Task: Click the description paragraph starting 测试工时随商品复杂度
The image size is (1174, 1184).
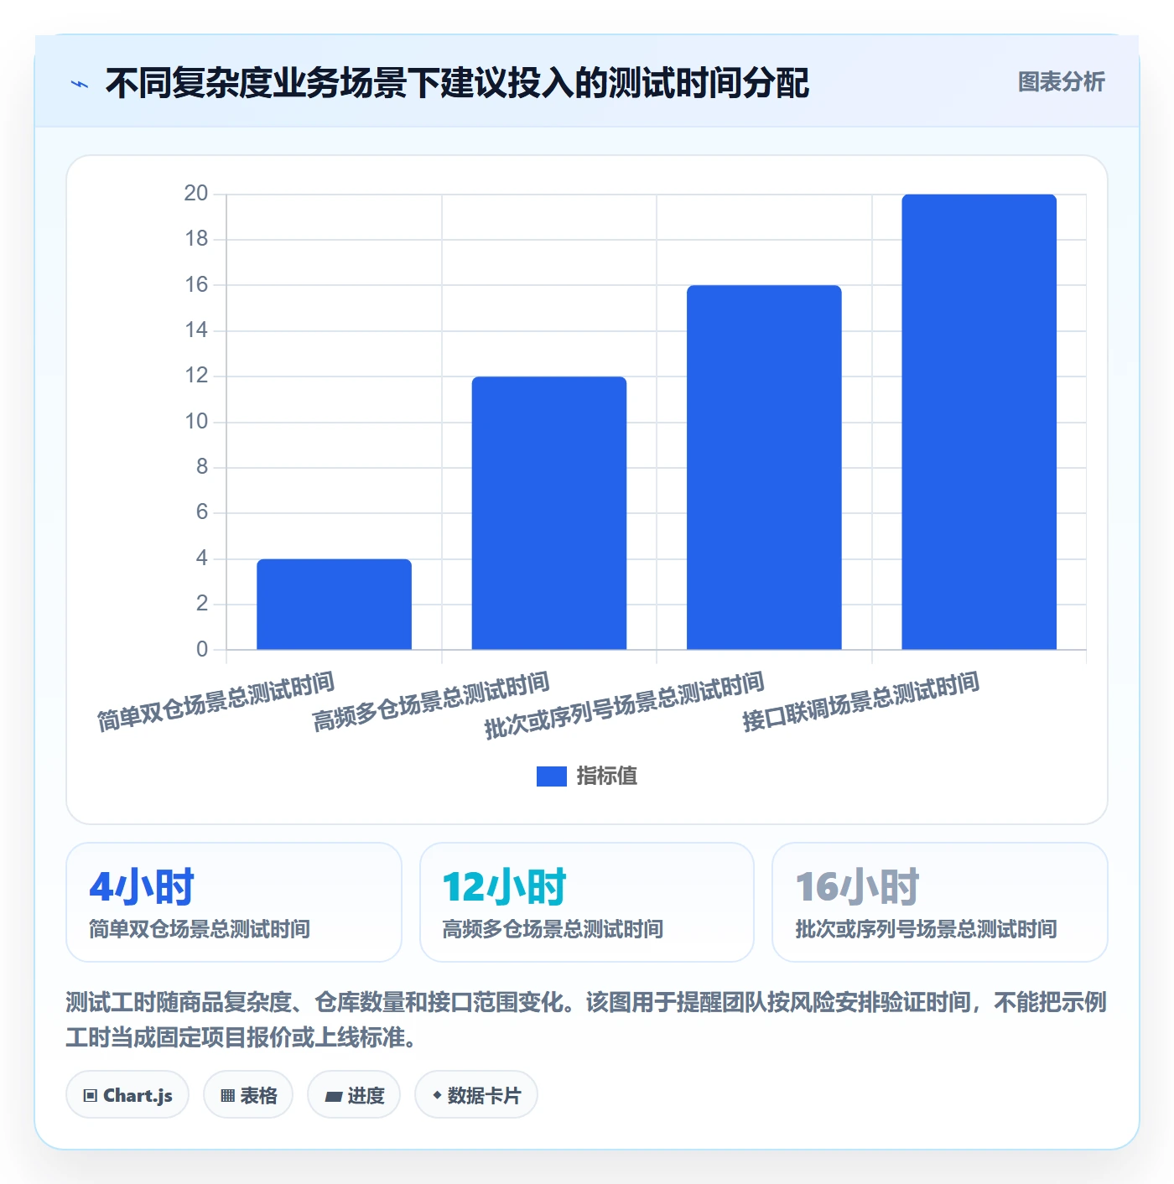Action: tap(586, 1020)
